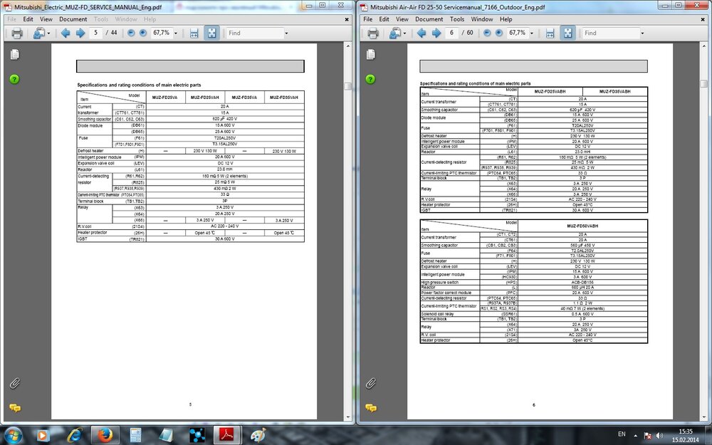Open Window menu in right Reader window
Viewport: 712px width, 445px height.
click(x=482, y=19)
